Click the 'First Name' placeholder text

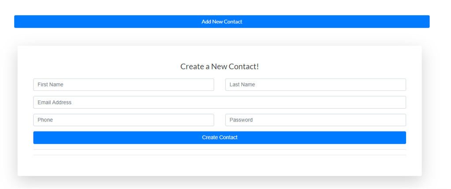tap(50, 85)
